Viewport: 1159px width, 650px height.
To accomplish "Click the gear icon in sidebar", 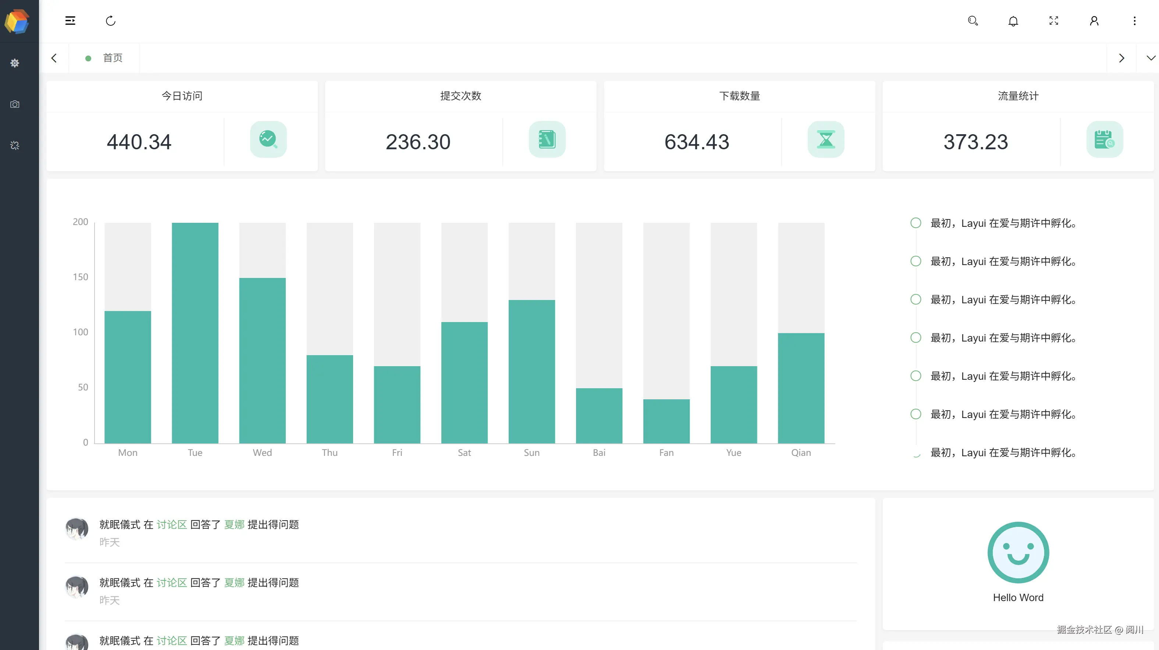I will point(15,63).
